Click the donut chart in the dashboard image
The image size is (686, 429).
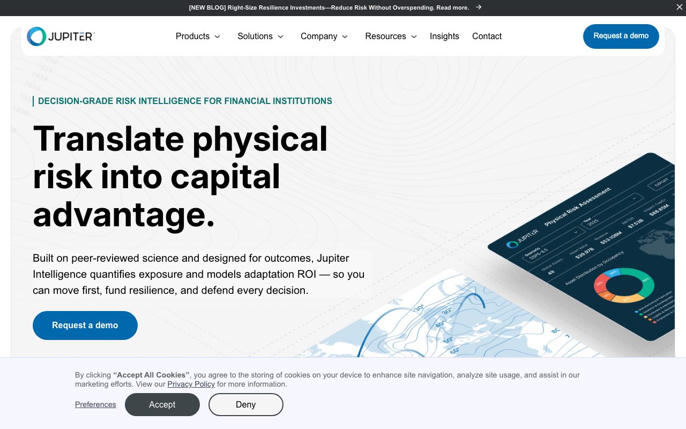click(x=624, y=285)
